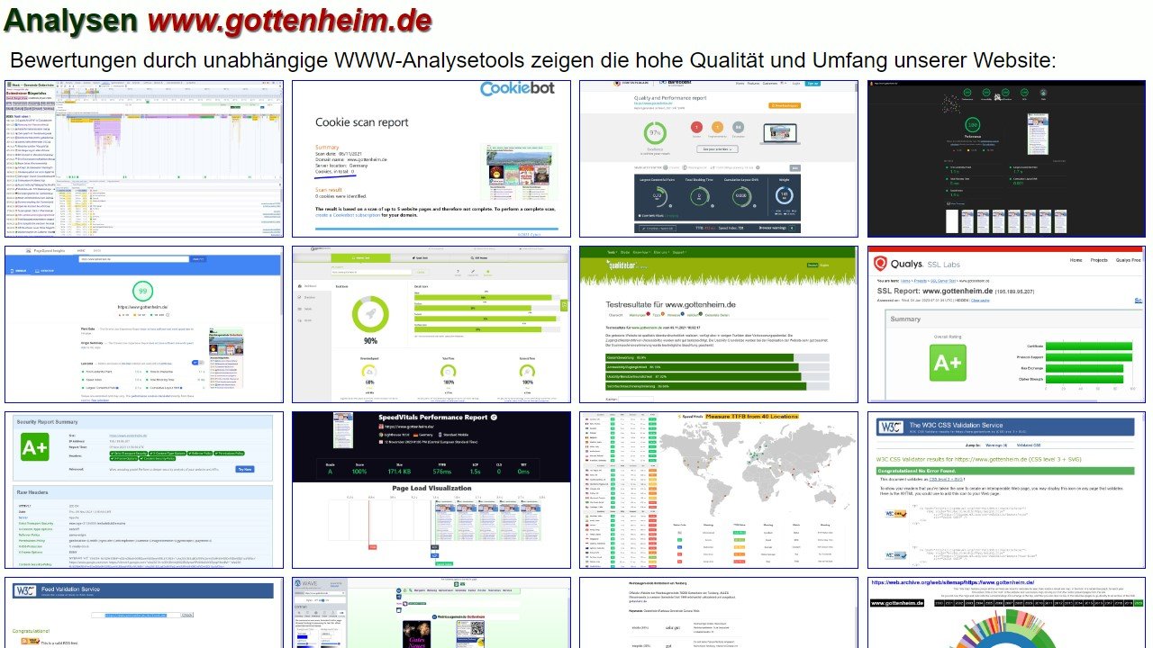Expand the warnings list in Dareboost footer
Image resolution: width=1153 pixels, height=648 pixels.
point(792,228)
